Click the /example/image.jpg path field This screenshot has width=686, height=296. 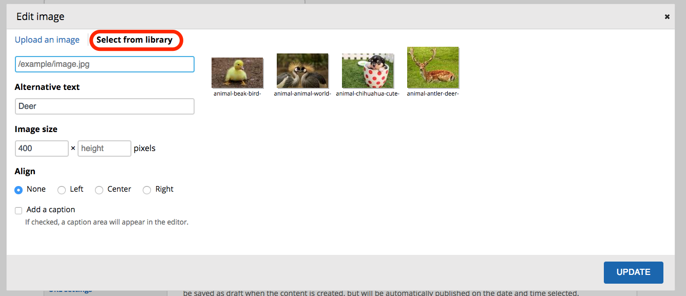tap(104, 64)
